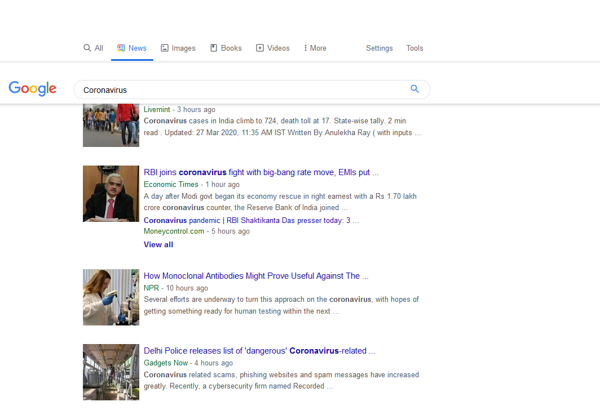Click snippet 'Several efforts are underway'
Screen dimensions: 600x415
(x=281, y=305)
